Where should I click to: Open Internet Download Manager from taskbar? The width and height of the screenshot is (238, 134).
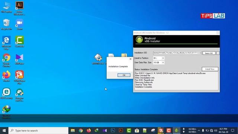[x=97, y=131]
